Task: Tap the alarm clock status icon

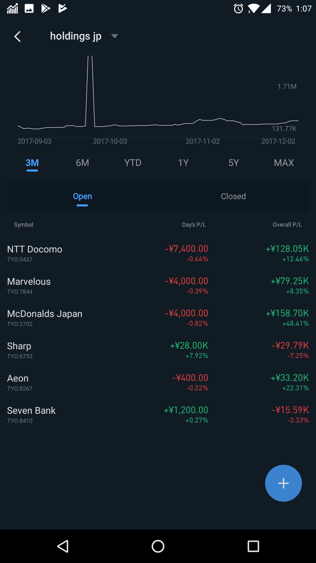Action: point(238,9)
